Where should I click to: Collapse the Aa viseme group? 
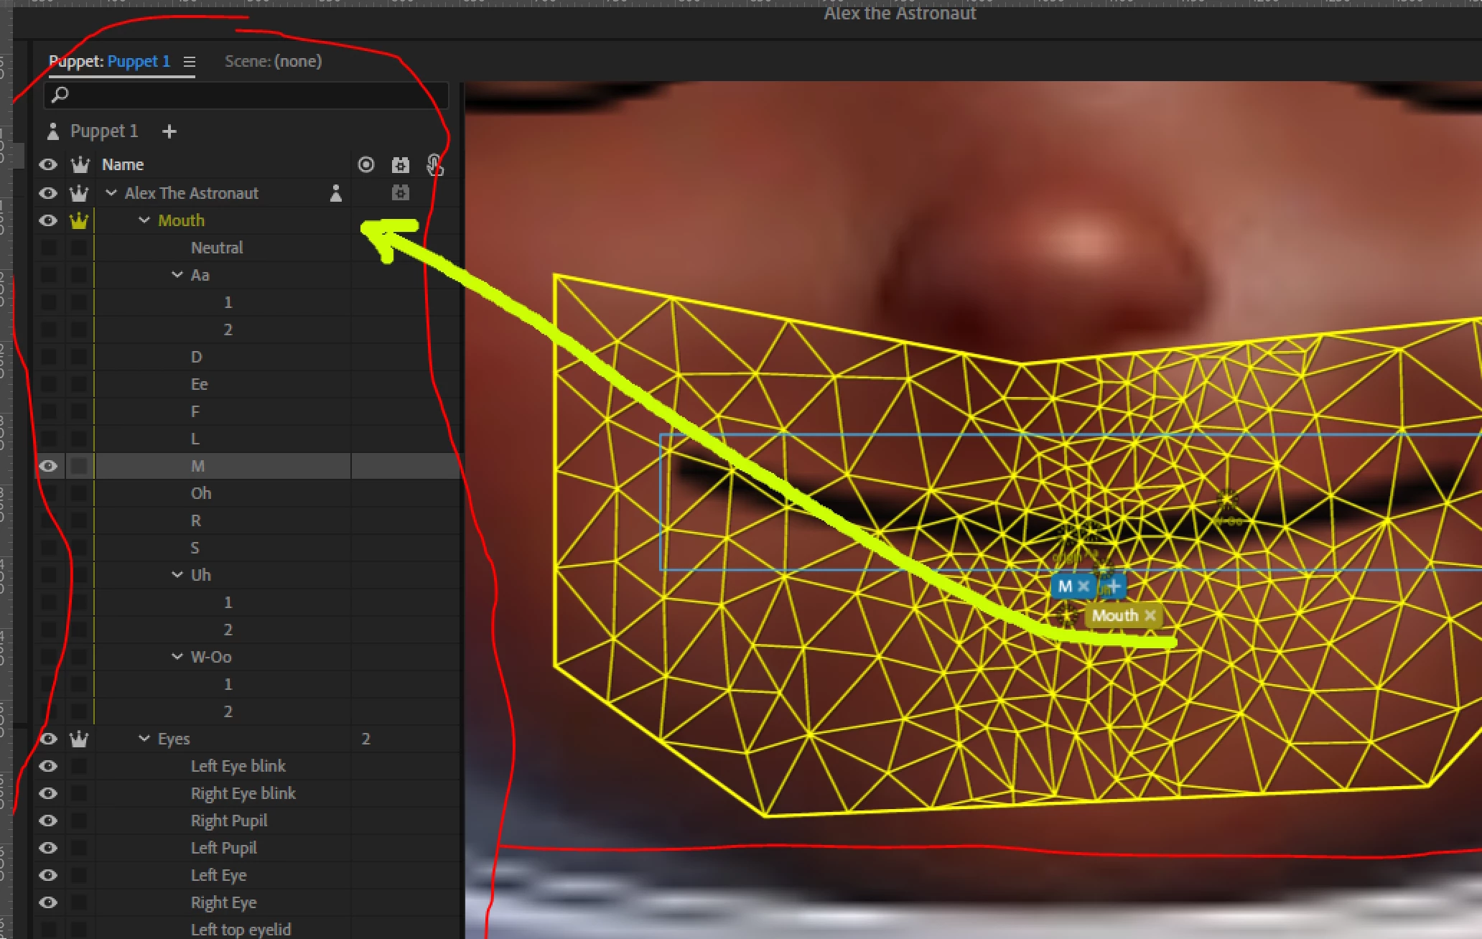(177, 275)
